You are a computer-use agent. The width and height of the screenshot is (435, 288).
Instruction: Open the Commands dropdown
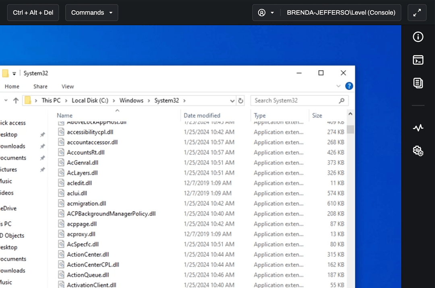(91, 12)
